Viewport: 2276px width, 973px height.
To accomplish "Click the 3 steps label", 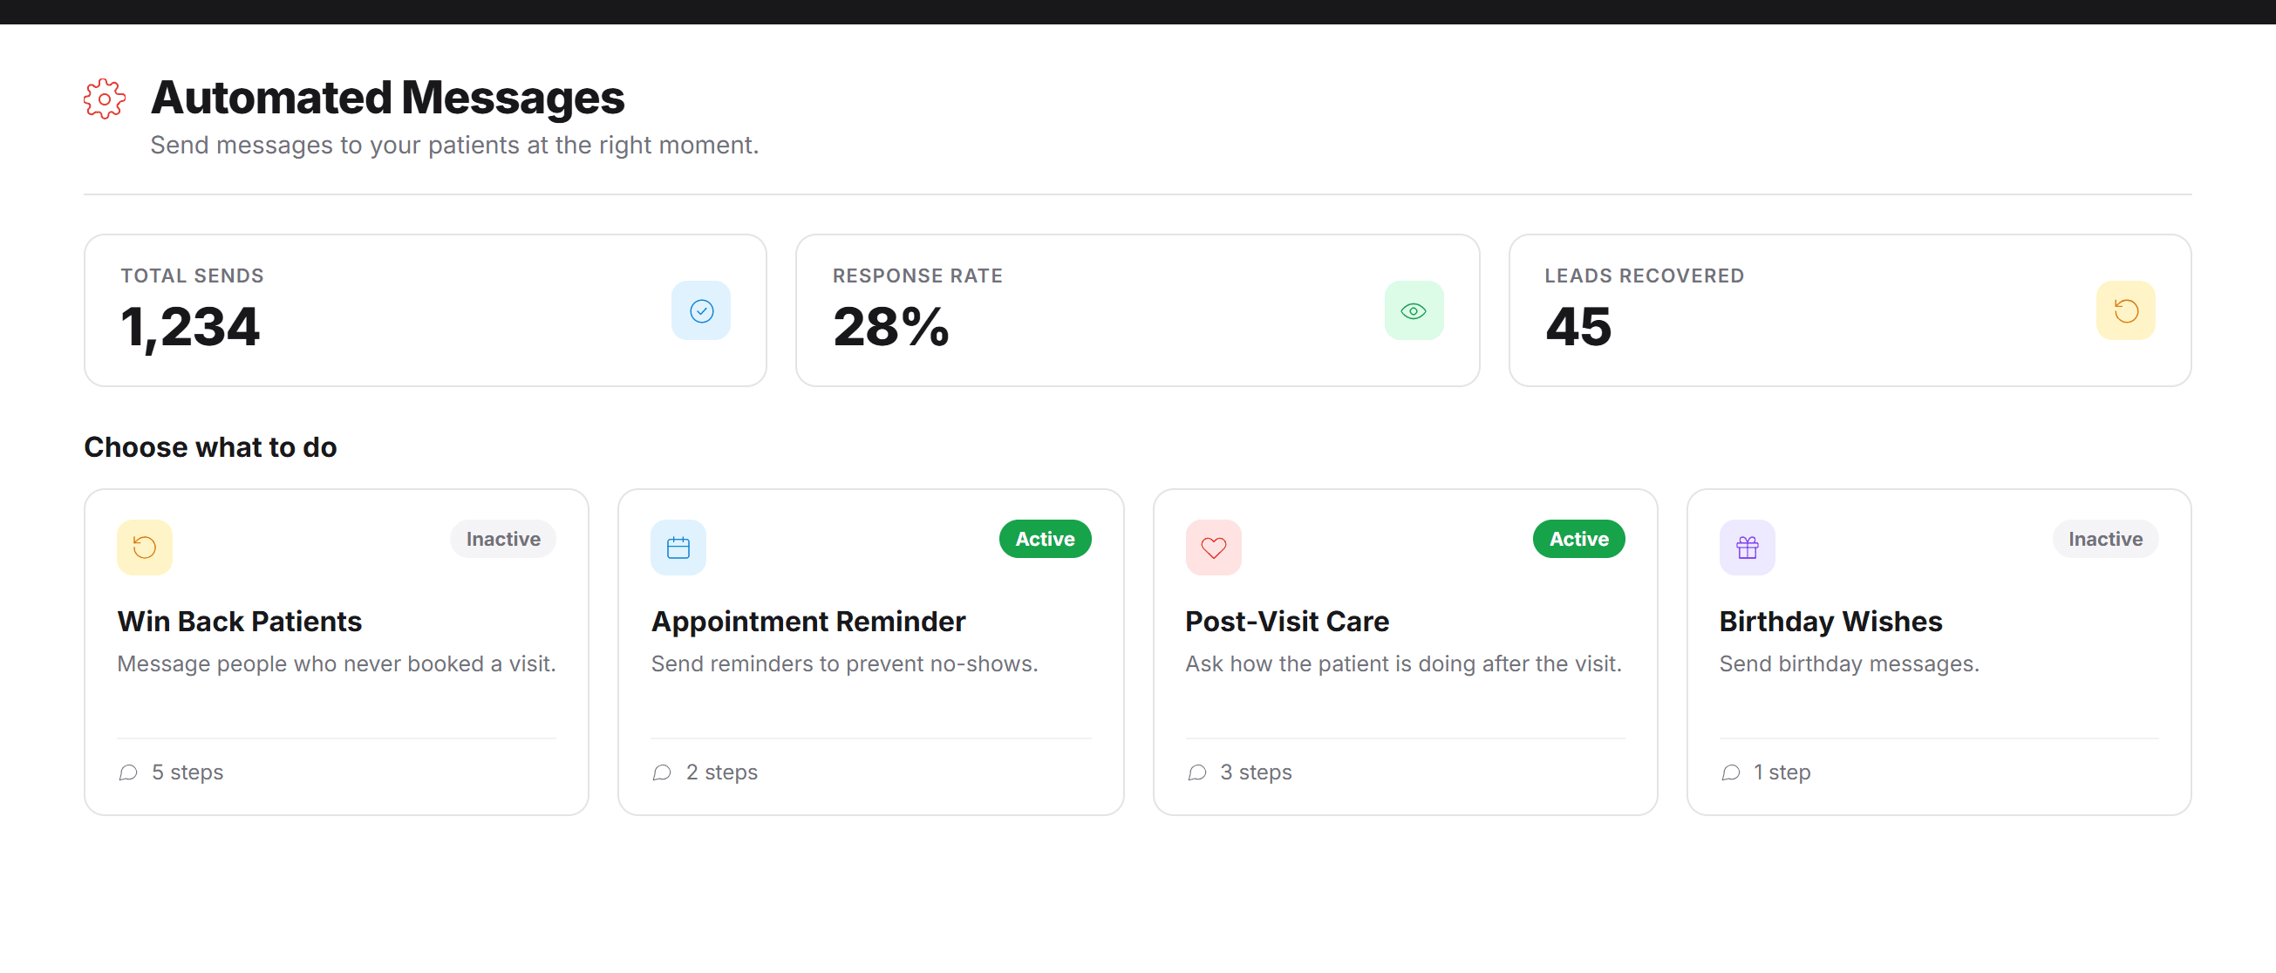I will point(1256,772).
